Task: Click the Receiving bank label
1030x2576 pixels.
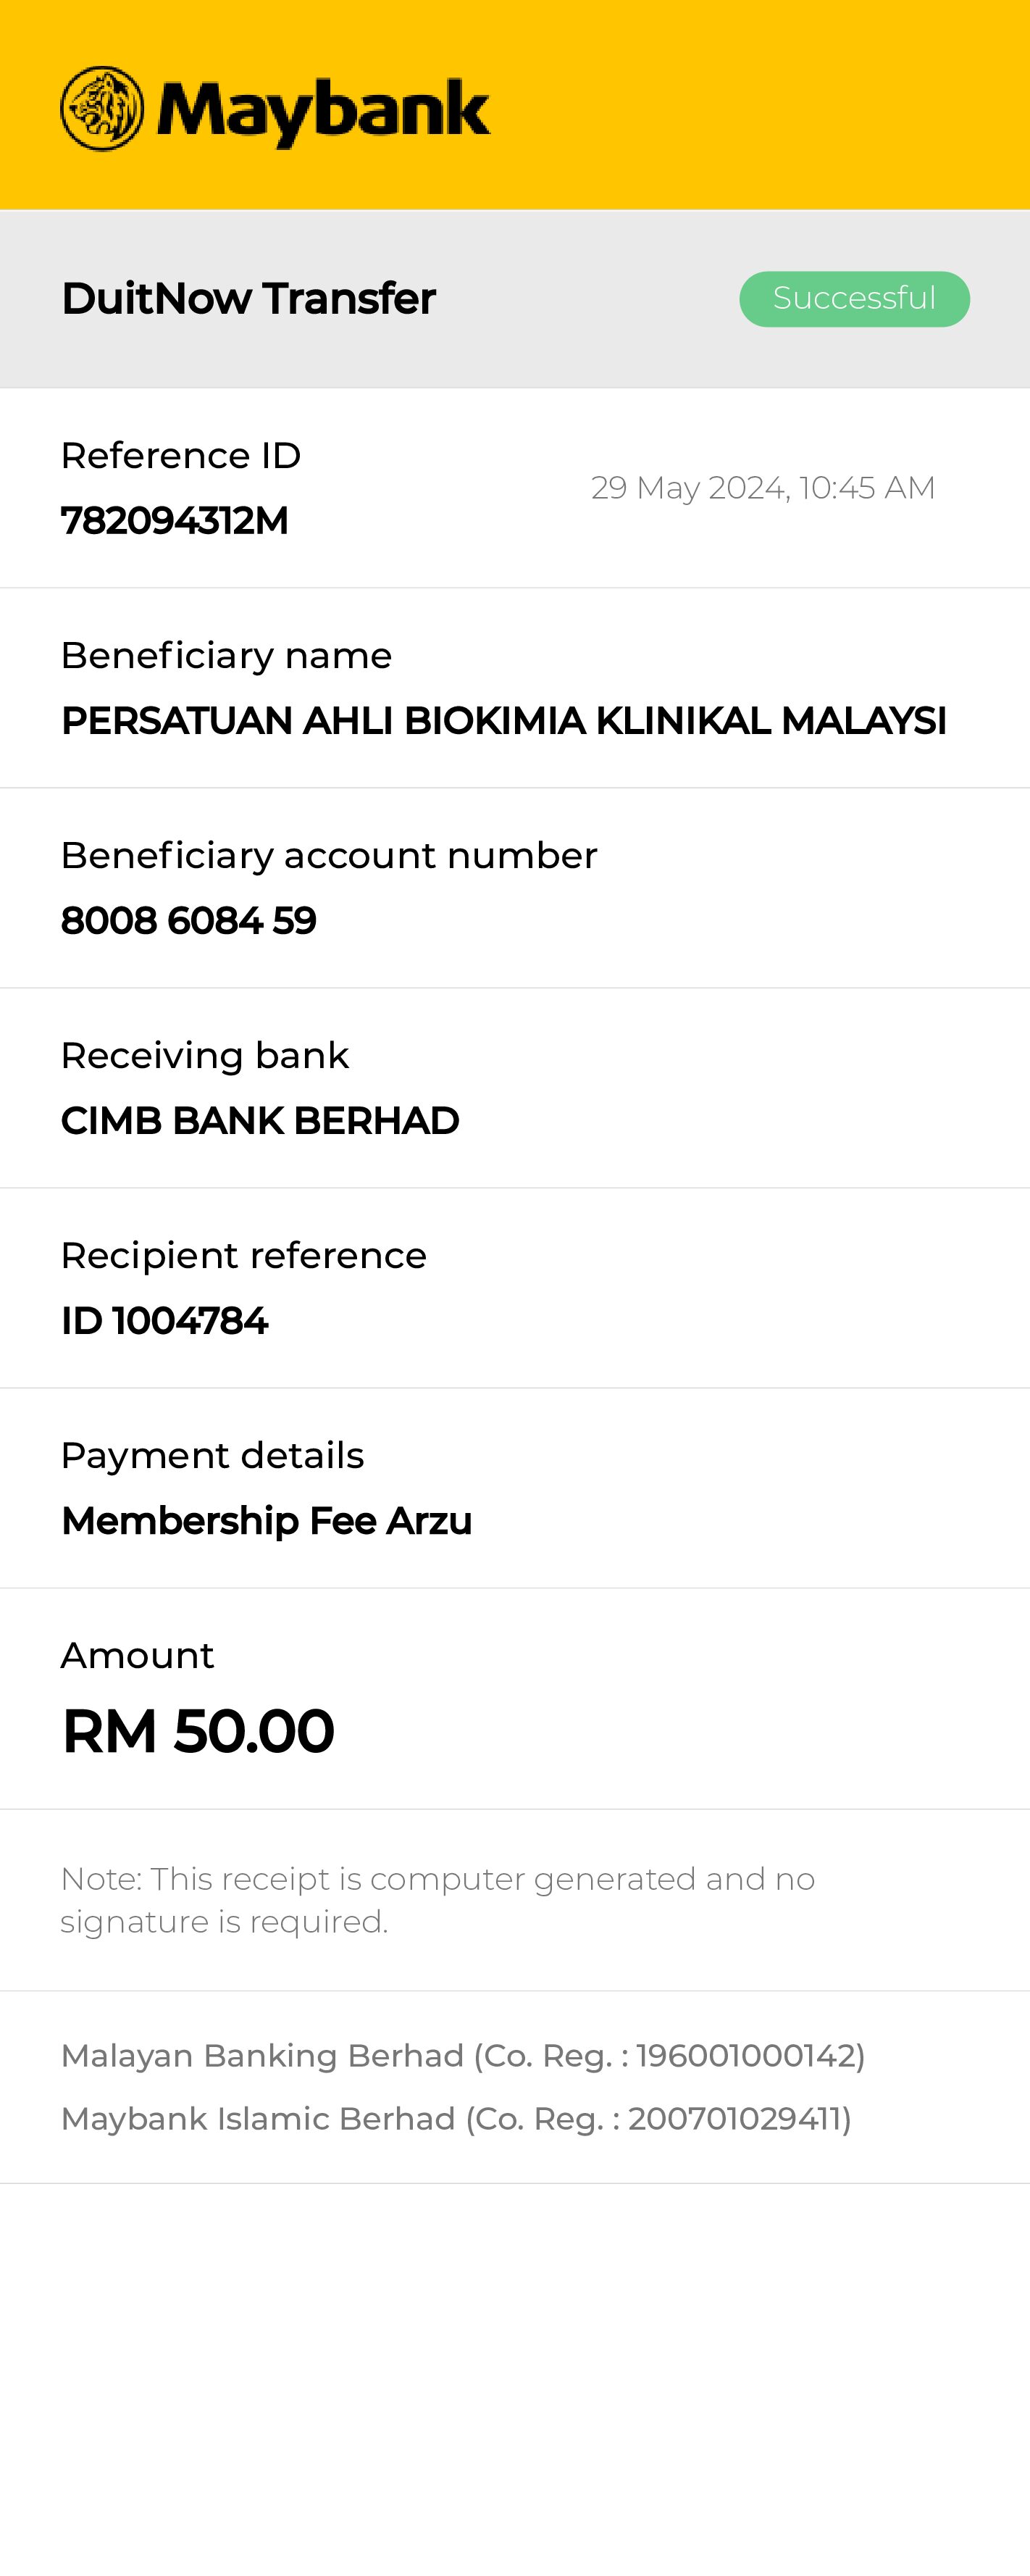Action: [205, 1056]
